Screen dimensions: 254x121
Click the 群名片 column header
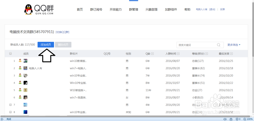click(74, 54)
